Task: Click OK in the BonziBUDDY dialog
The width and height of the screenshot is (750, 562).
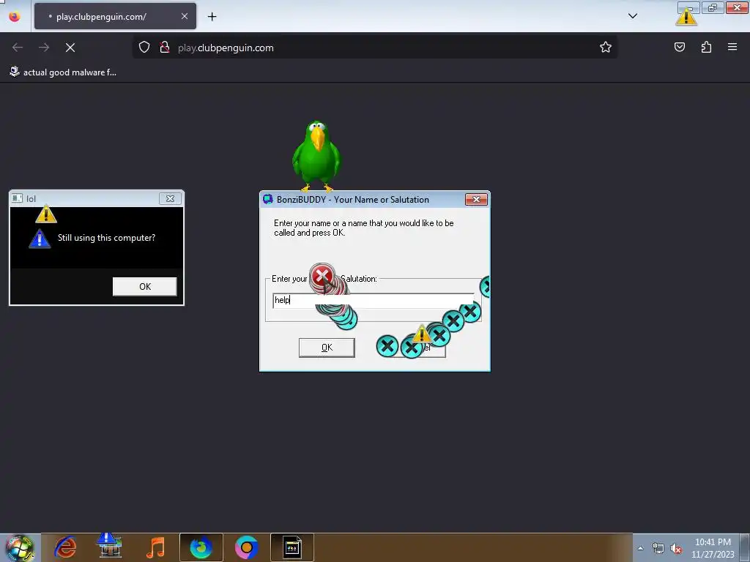Action: [327, 348]
